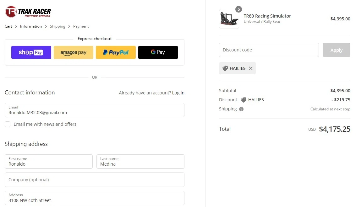356x207 pixels.
Task: Click the TR80 Racing Simulator product title
Action: (267, 16)
